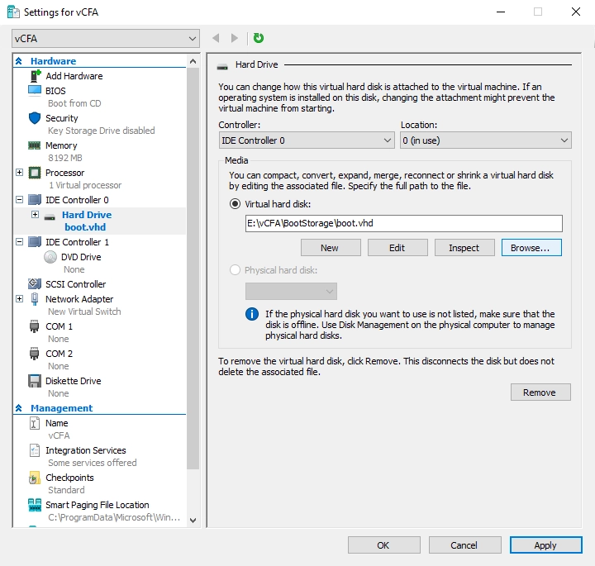
Task: Click the New button
Action: pos(331,248)
